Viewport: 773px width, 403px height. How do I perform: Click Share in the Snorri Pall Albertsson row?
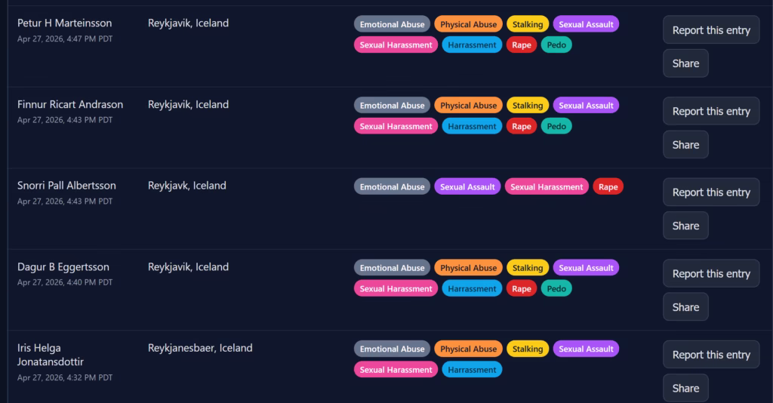coord(685,226)
